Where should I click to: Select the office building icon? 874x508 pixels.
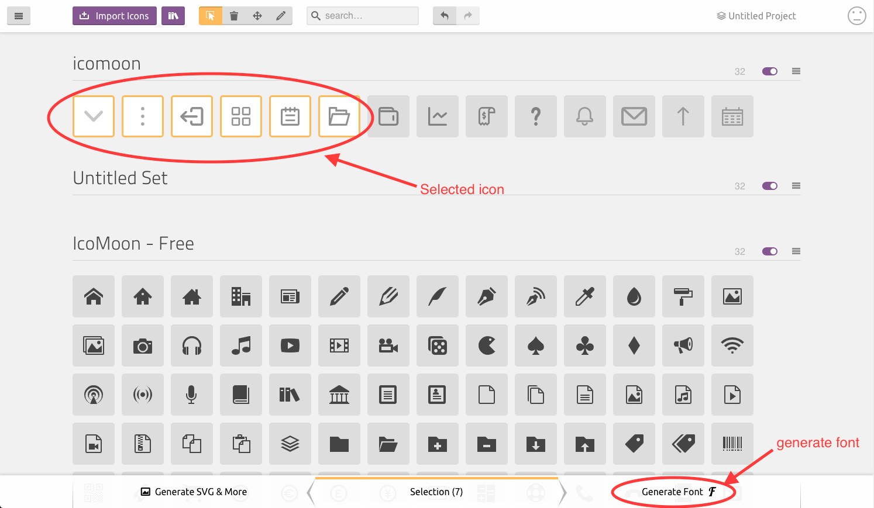[x=241, y=296]
